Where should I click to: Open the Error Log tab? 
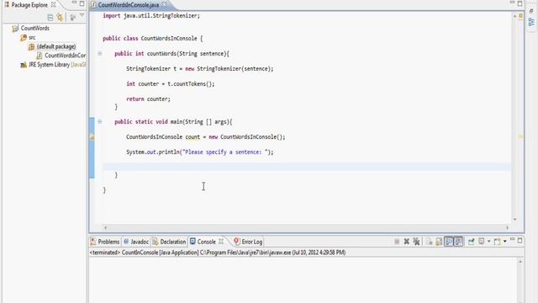coord(248,242)
